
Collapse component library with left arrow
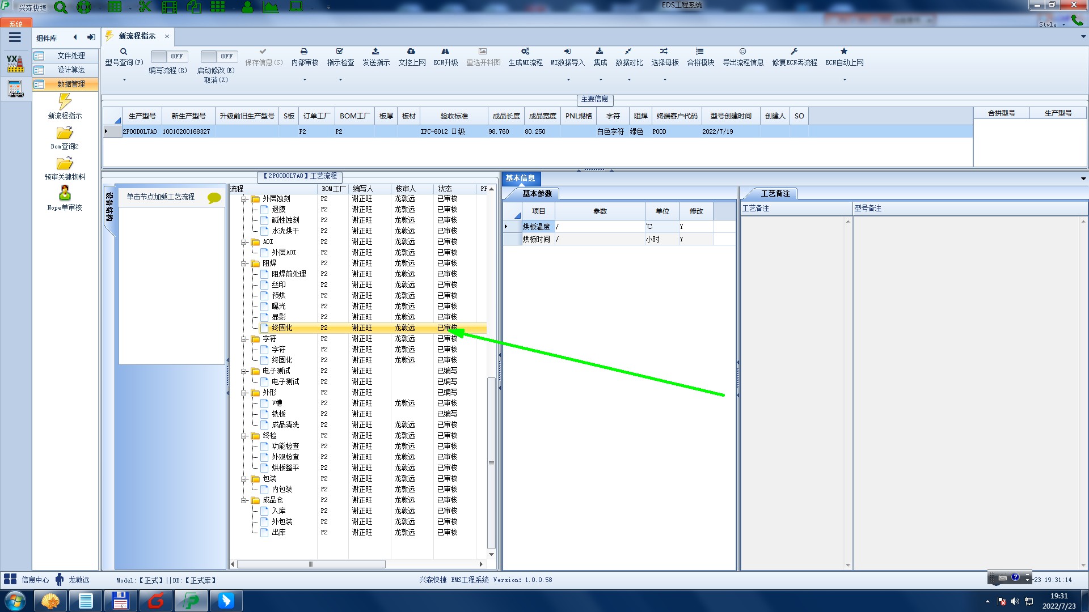(x=75, y=37)
